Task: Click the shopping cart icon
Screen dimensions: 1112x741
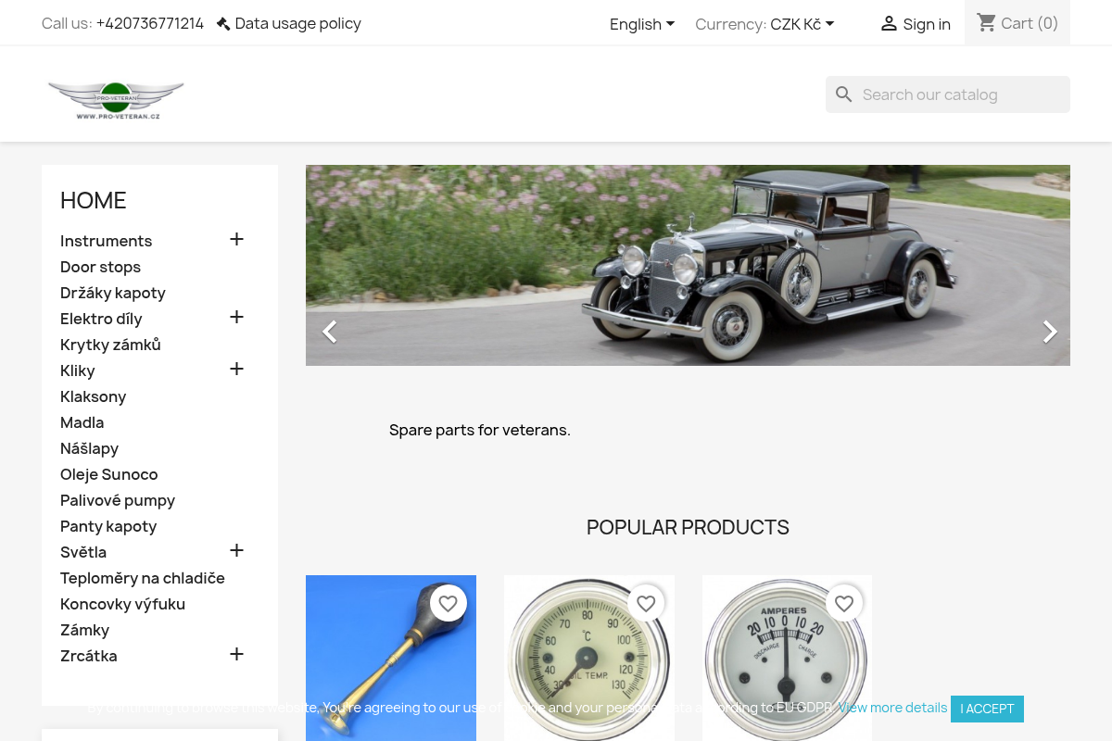Action: point(986,22)
